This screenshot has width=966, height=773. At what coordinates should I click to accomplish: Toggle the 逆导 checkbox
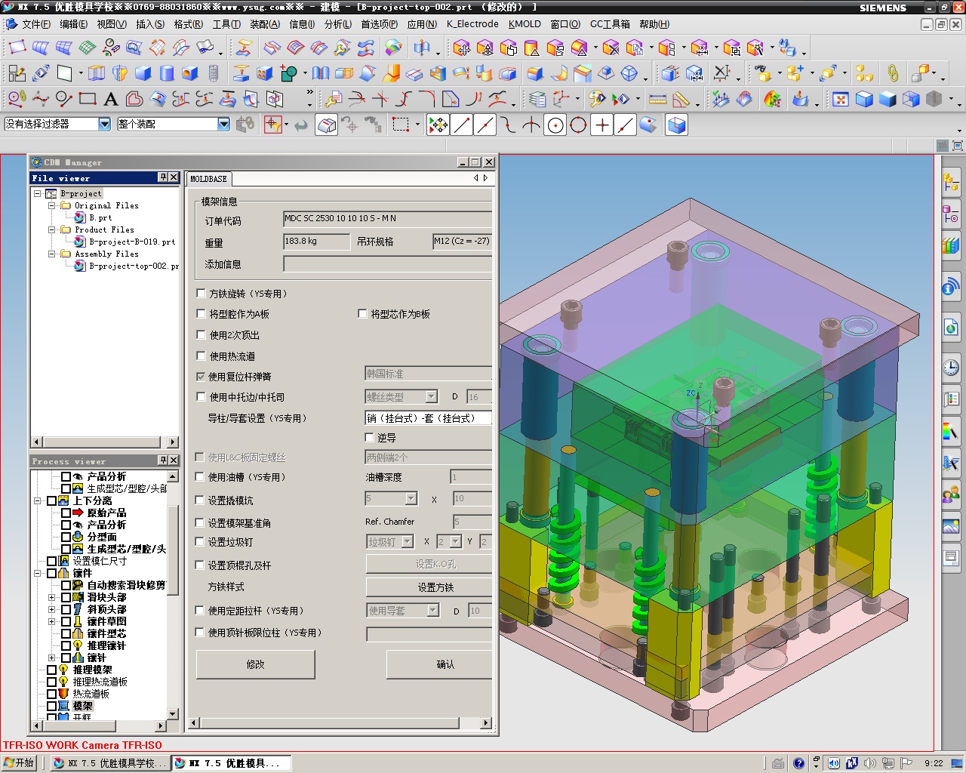pyautogui.click(x=369, y=437)
